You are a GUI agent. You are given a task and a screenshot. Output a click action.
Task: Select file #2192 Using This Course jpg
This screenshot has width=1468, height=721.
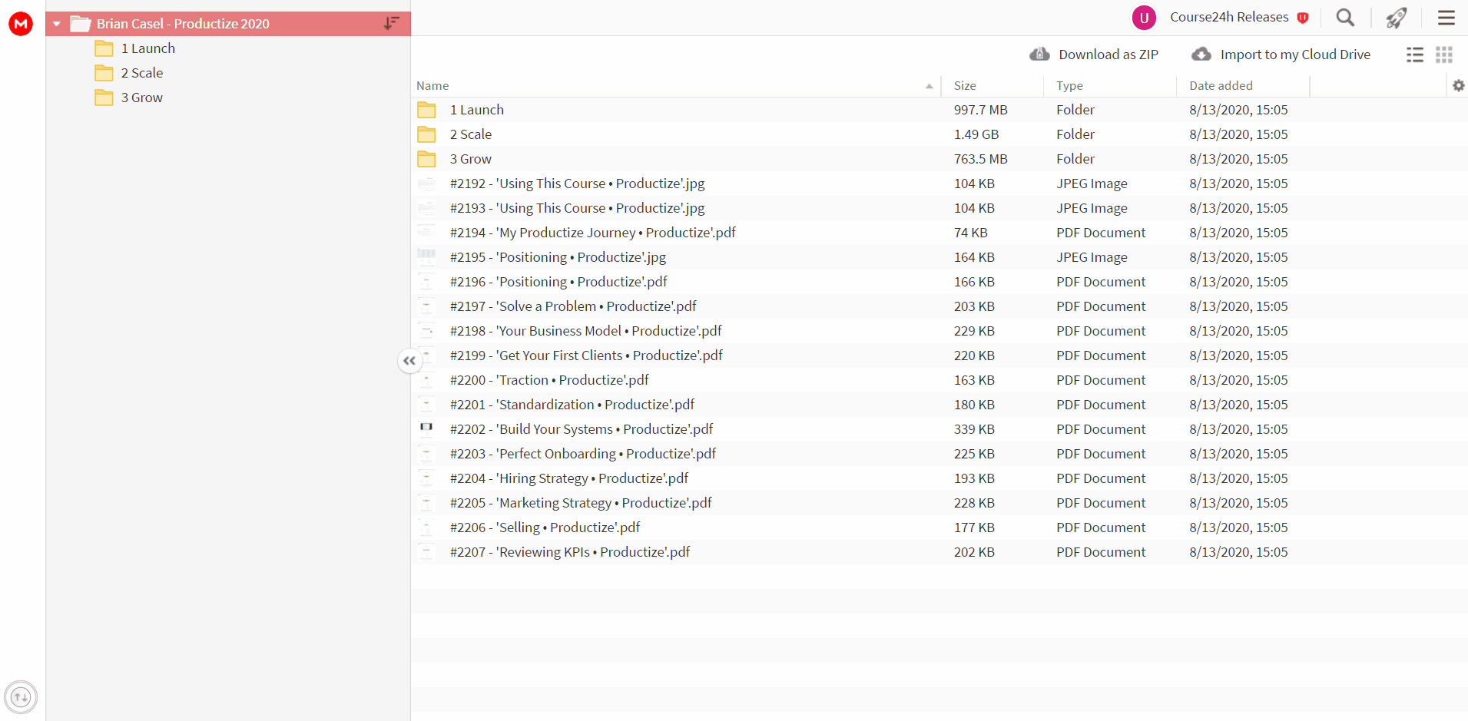[x=578, y=184]
